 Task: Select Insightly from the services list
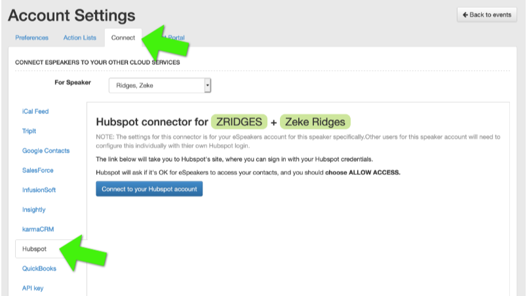[34, 210]
